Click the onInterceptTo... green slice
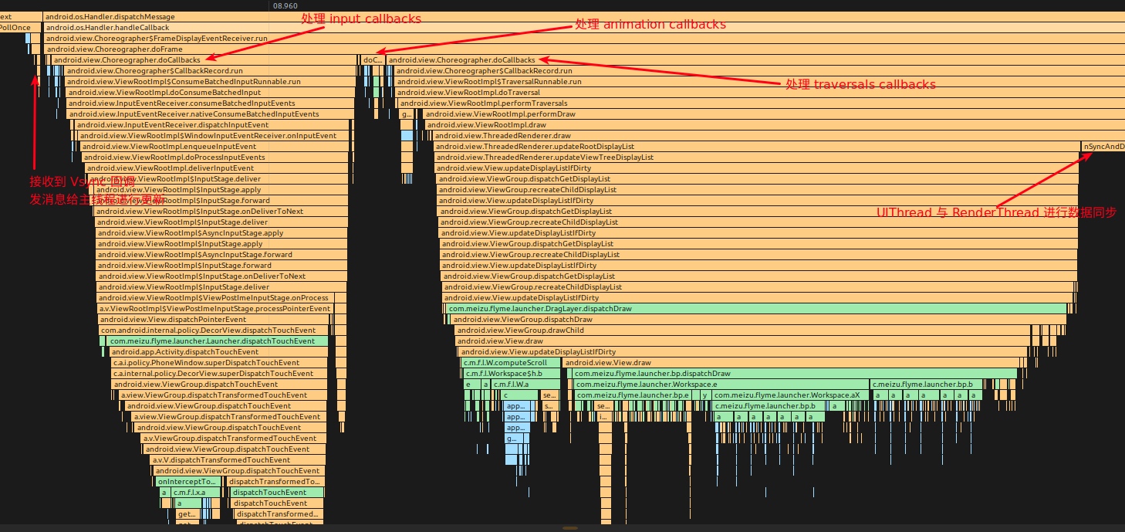Viewport: 1125px width, 532px height. [x=186, y=481]
